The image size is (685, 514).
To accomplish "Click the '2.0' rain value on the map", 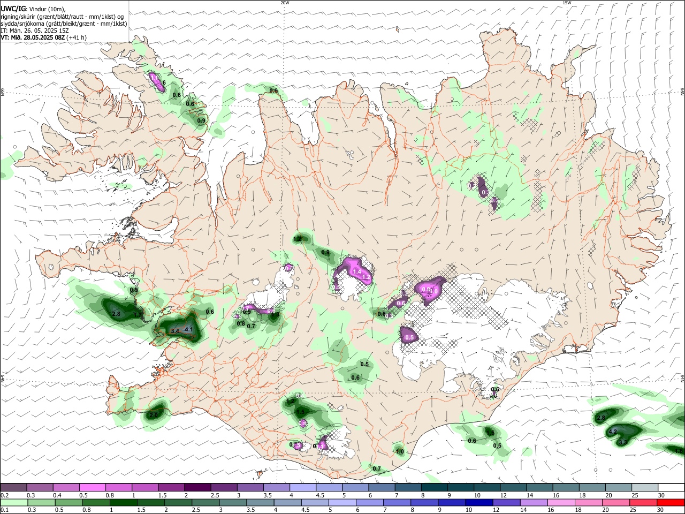I will pos(154,415).
